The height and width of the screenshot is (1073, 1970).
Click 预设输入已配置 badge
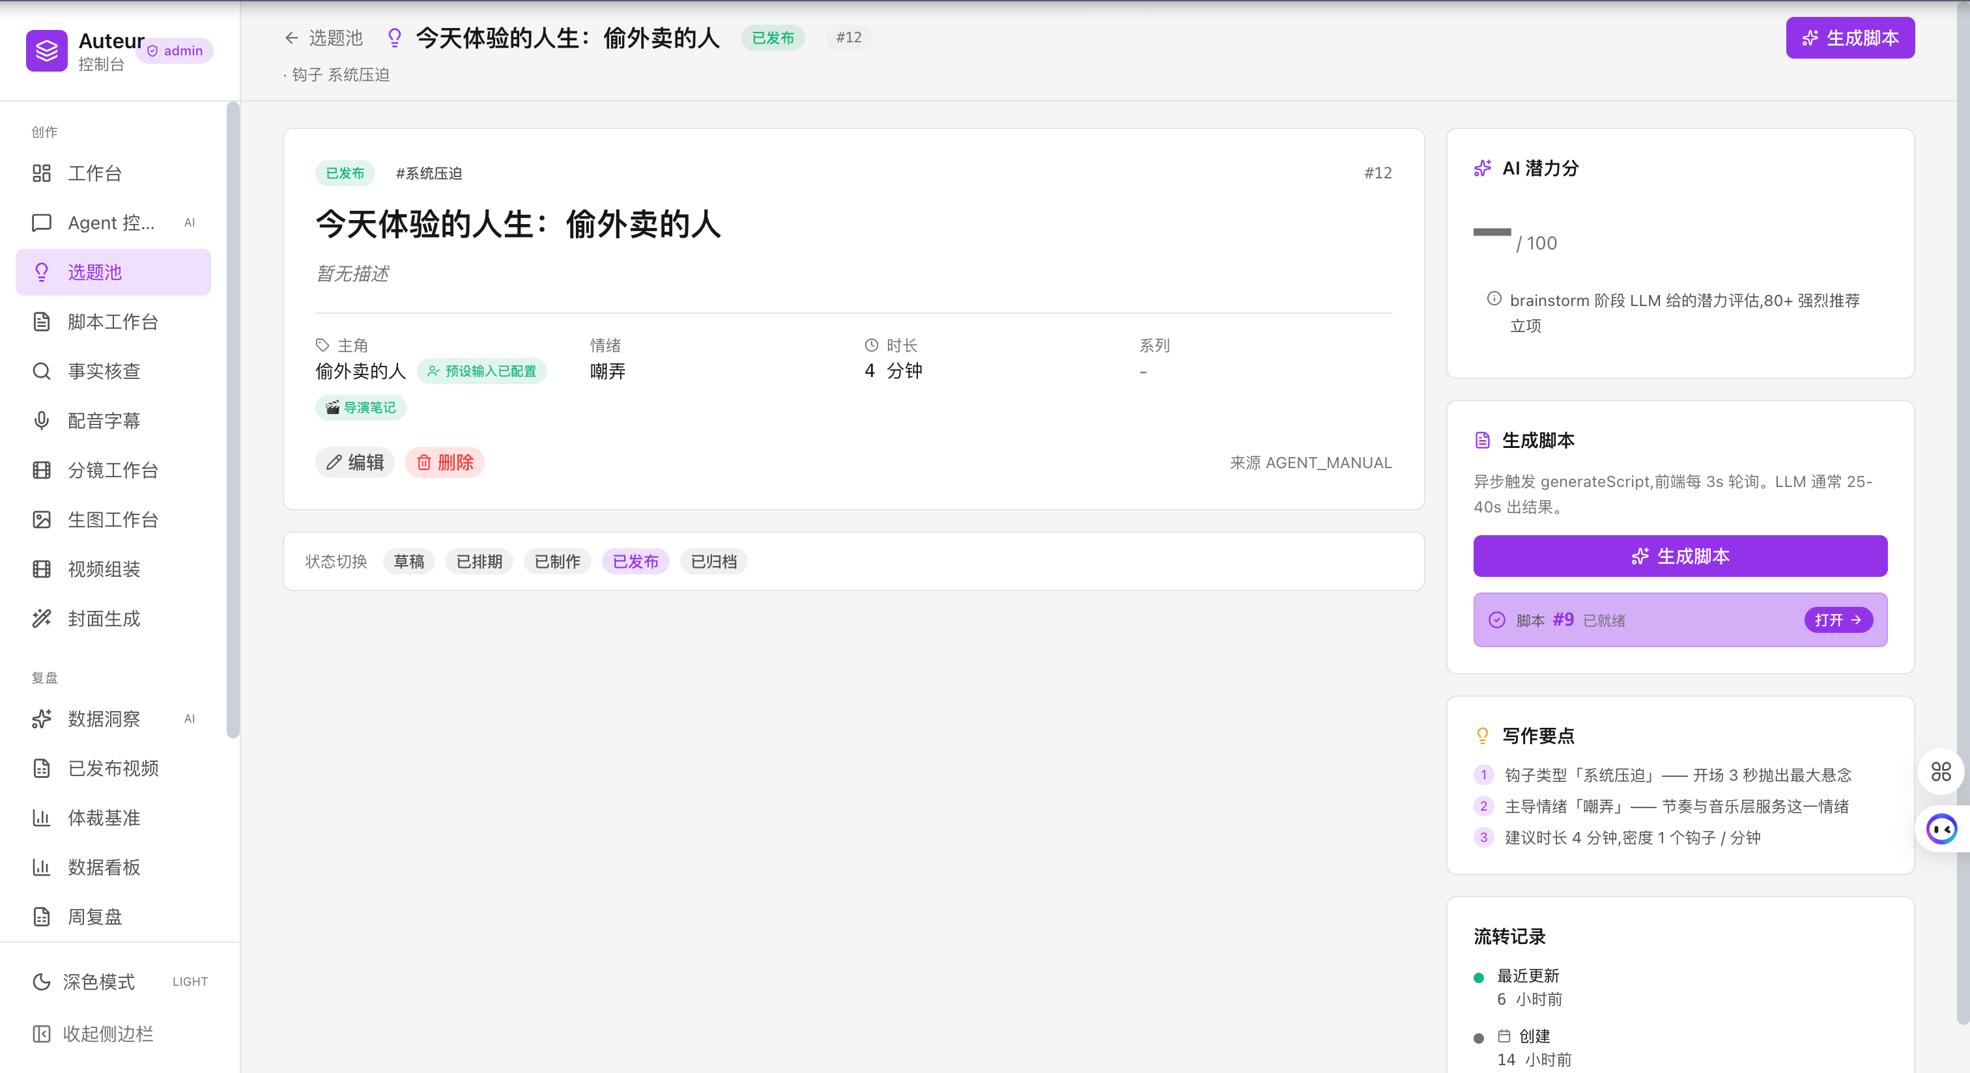point(482,371)
